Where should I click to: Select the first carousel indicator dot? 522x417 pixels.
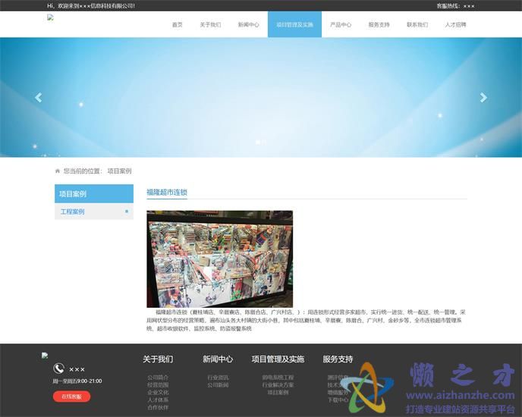coord(258,142)
